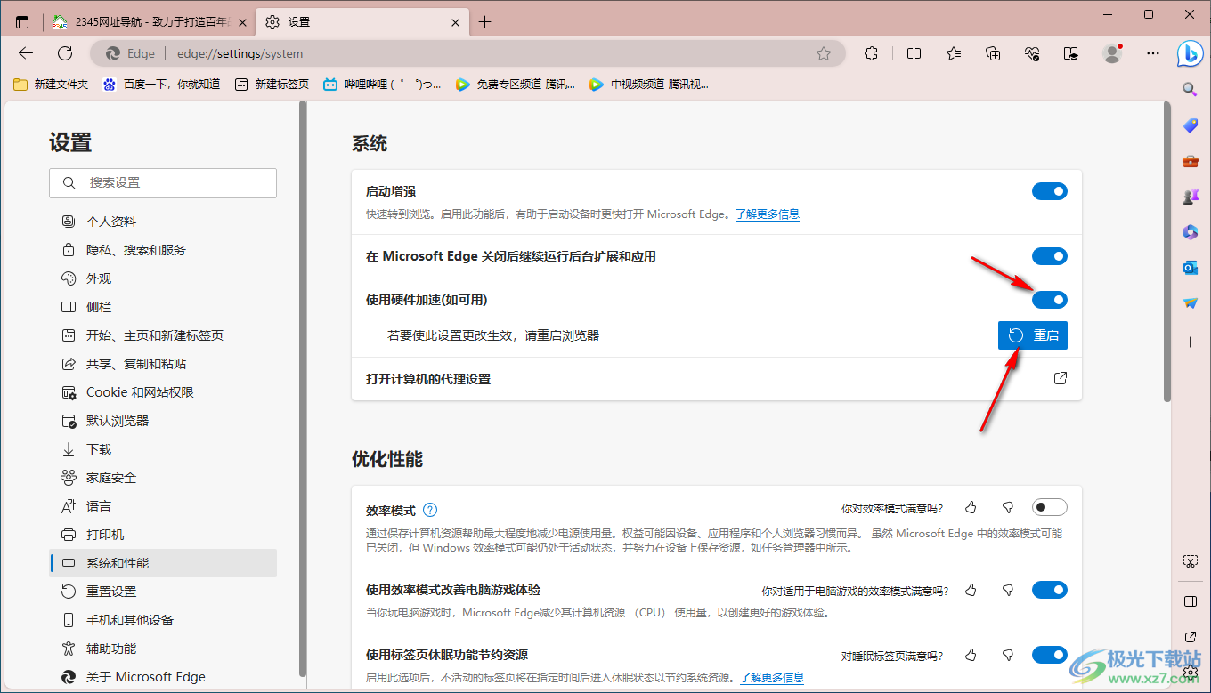Open Browser essentials heart icon
The height and width of the screenshot is (693, 1211).
[x=1033, y=53]
